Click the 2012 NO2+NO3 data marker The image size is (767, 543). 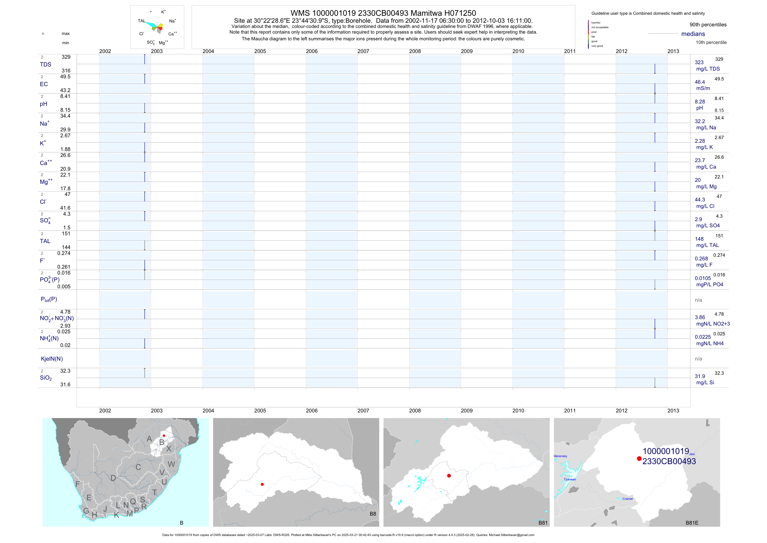[655, 324]
